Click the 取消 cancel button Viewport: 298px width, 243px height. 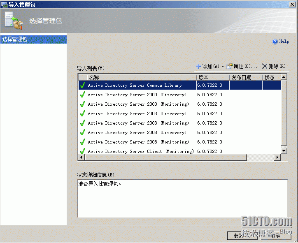276,236
